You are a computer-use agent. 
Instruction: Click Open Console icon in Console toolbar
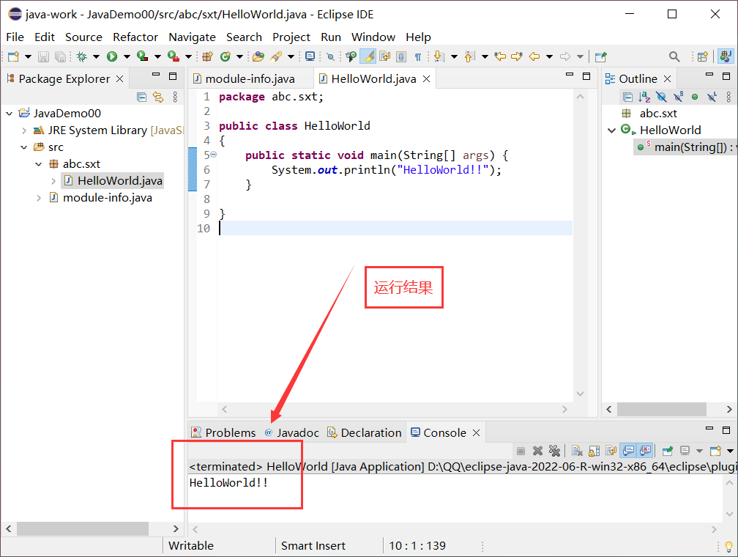point(715,451)
